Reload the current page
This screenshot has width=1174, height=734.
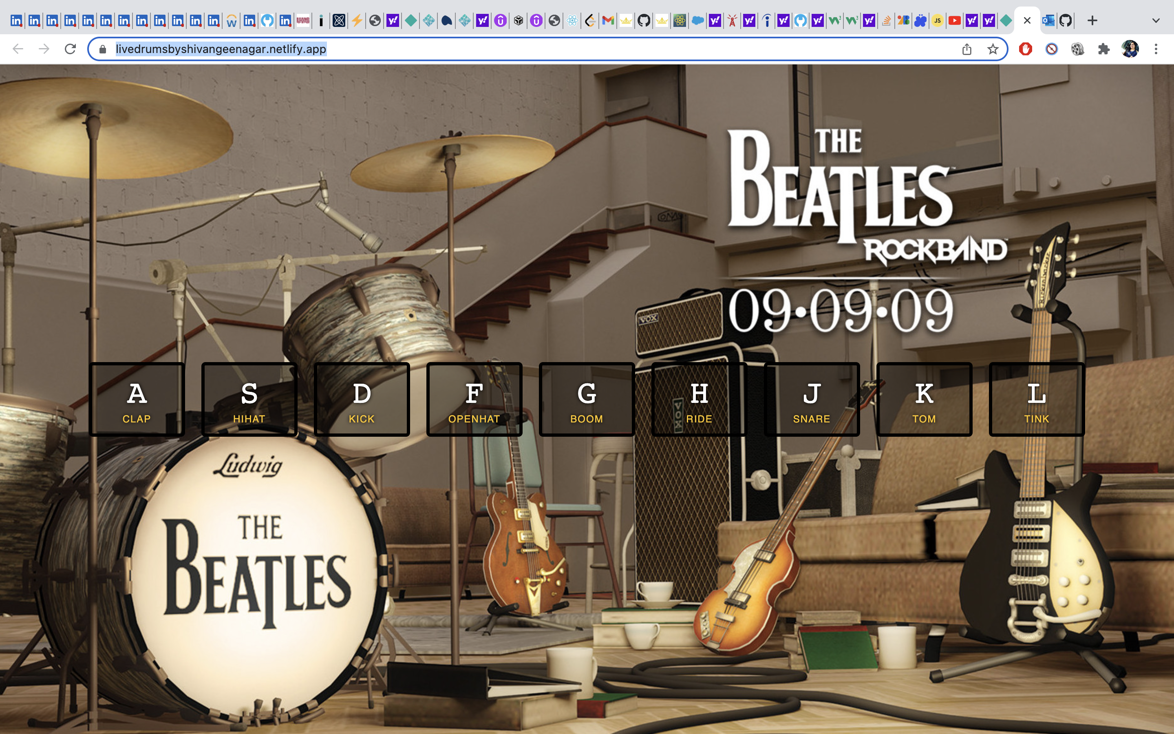pos(71,49)
